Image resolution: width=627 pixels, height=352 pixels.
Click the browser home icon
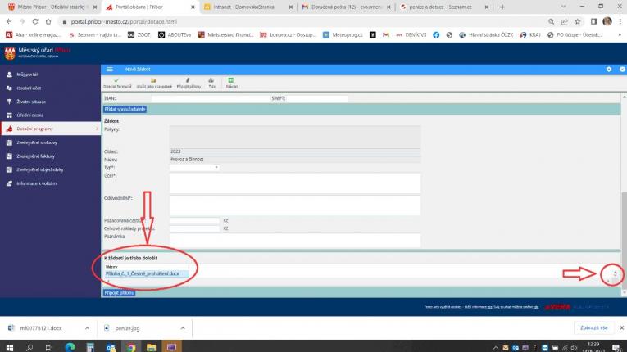click(48, 21)
